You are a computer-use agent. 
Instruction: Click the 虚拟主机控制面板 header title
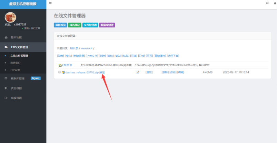pyautogui.click(x=23, y=4)
